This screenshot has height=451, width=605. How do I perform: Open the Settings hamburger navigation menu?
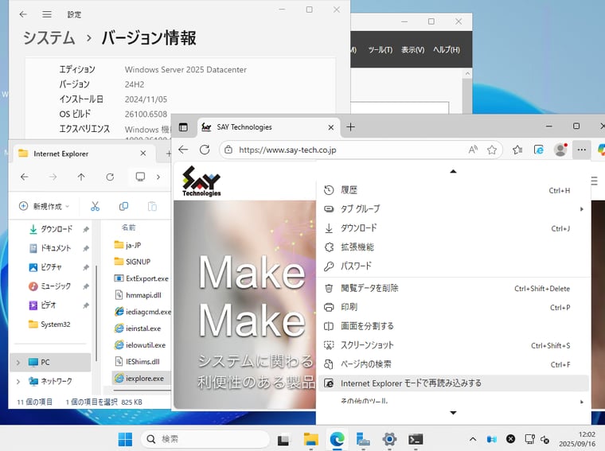pyautogui.click(x=47, y=14)
